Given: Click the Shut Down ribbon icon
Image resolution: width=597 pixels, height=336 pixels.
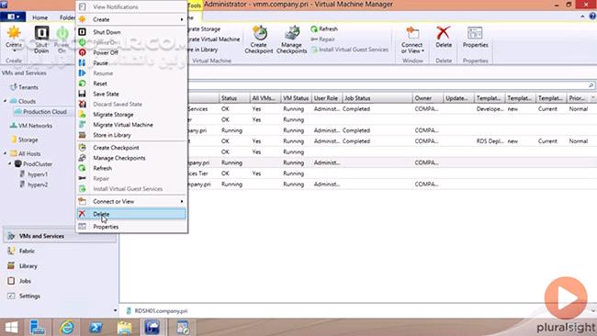Looking at the screenshot, I should click(41, 39).
